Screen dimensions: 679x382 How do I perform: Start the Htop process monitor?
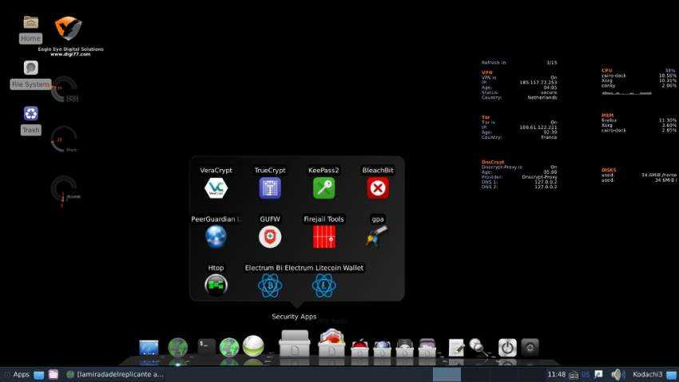coord(216,285)
